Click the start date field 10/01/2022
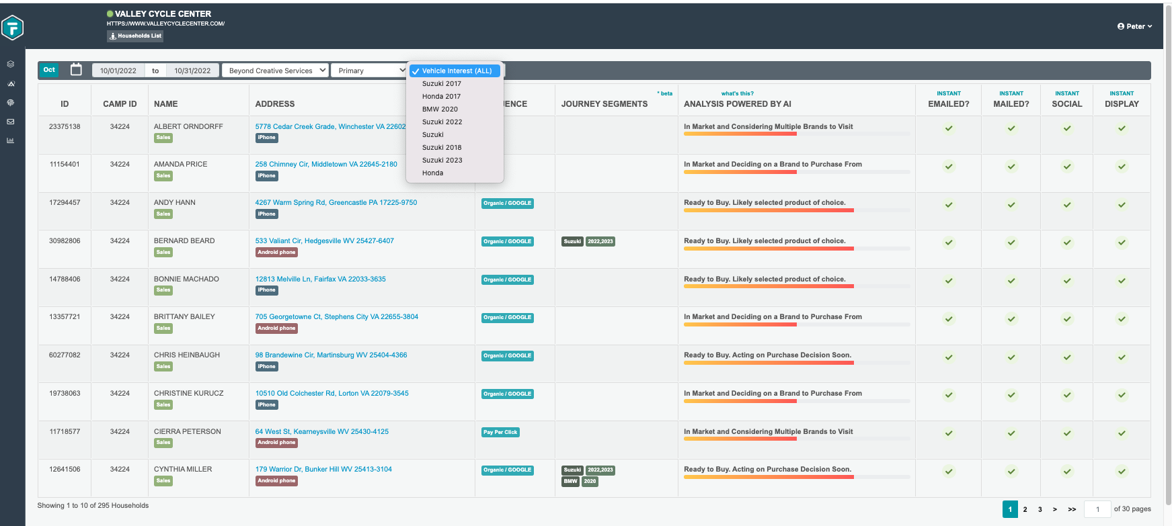 point(118,71)
